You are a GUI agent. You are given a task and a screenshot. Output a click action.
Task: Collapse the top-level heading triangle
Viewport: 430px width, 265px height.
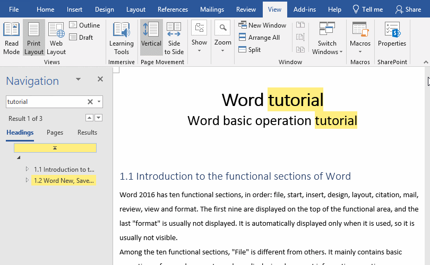tap(19, 157)
